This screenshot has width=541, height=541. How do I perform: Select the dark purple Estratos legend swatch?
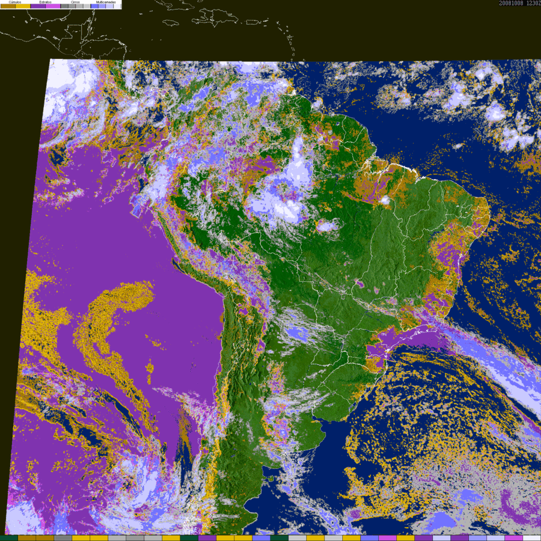click(38, 6)
